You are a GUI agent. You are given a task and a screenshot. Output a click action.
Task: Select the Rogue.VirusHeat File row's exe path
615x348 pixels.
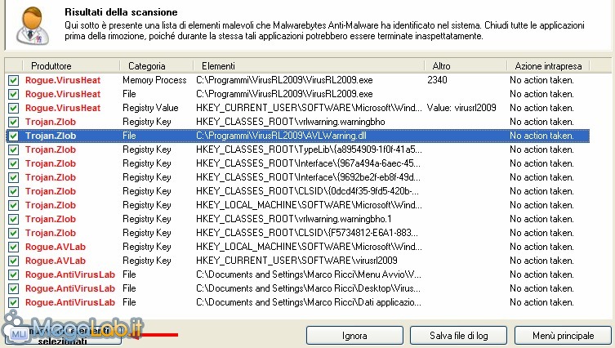[284, 94]
